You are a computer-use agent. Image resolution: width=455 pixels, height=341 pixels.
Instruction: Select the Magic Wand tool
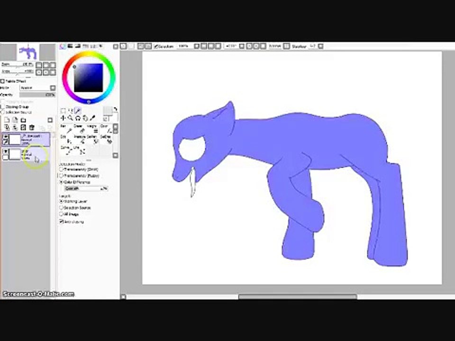point(78,110)
